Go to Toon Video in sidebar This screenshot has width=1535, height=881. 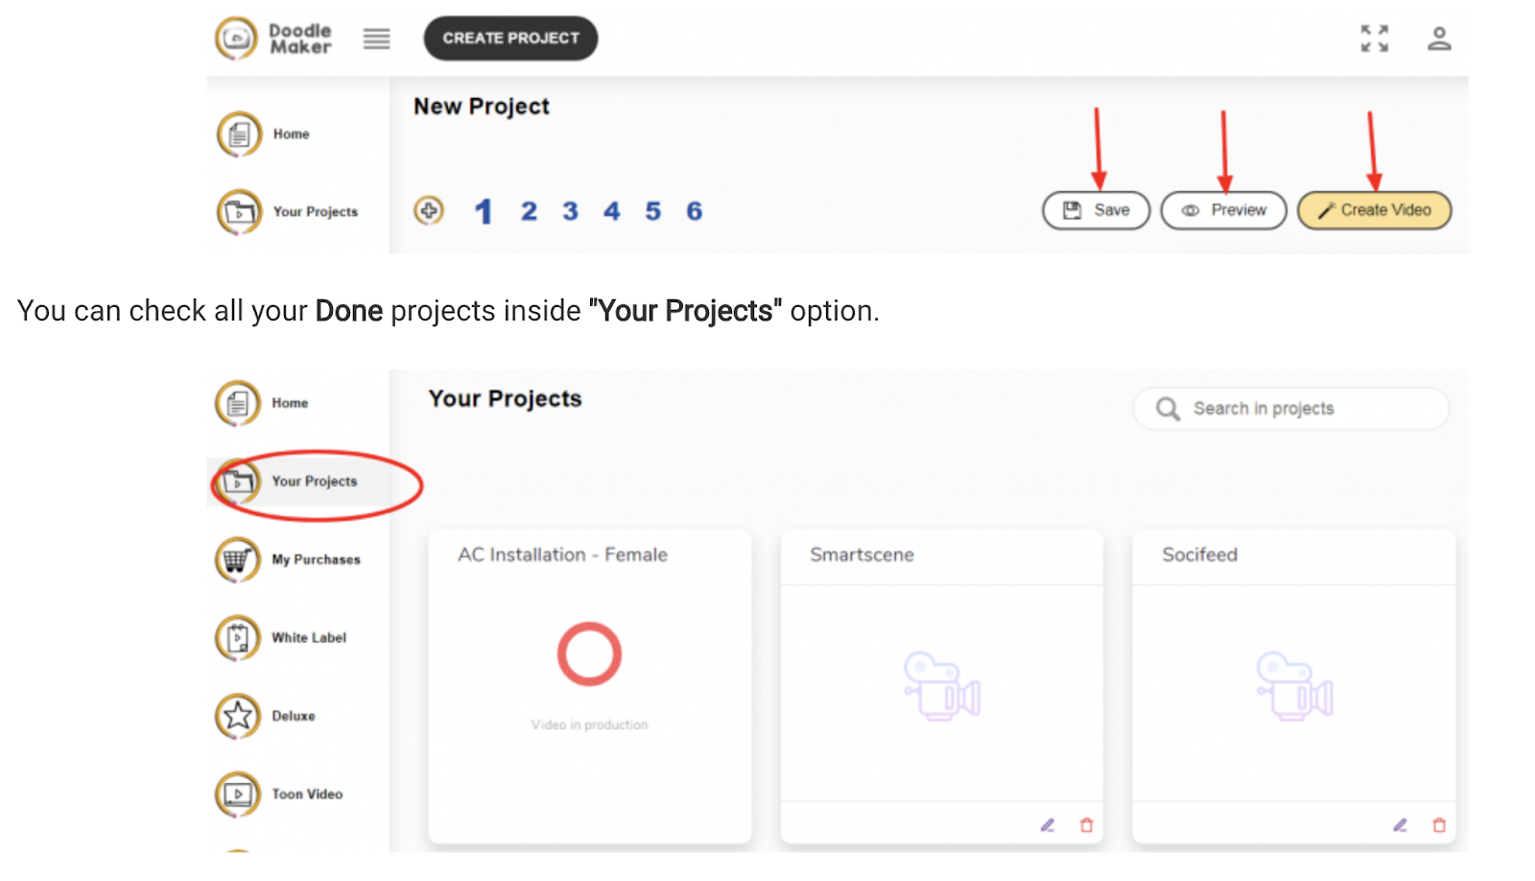click(x=306, y=795)
